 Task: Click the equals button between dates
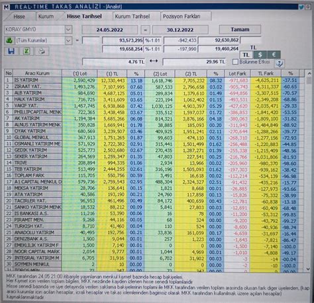coord(145,30)
